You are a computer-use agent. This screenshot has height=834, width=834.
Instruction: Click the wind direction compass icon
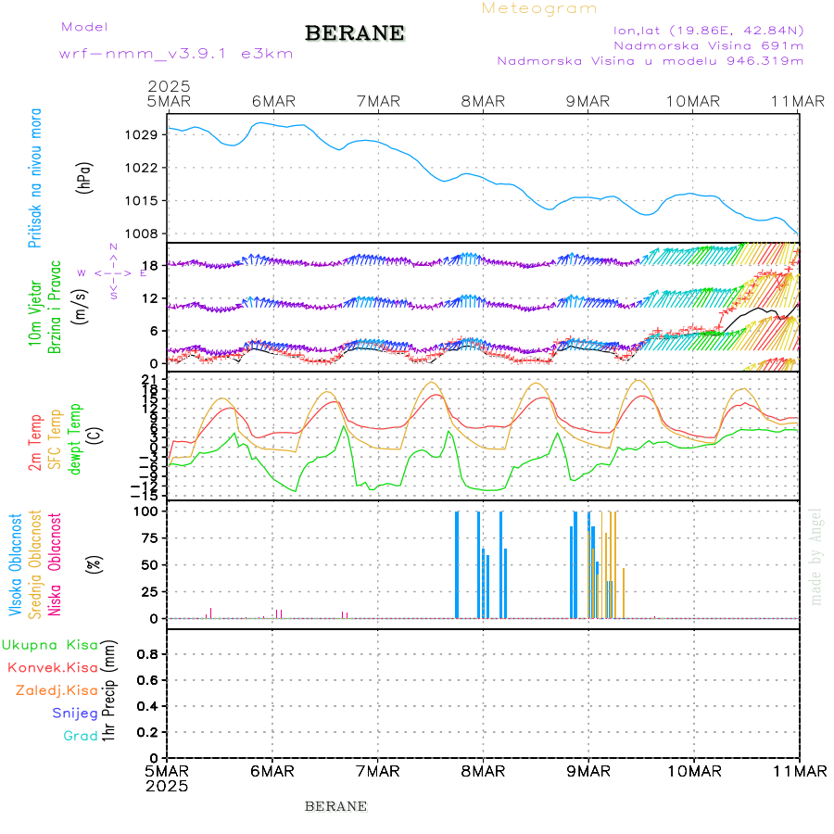tap(113, 272)
